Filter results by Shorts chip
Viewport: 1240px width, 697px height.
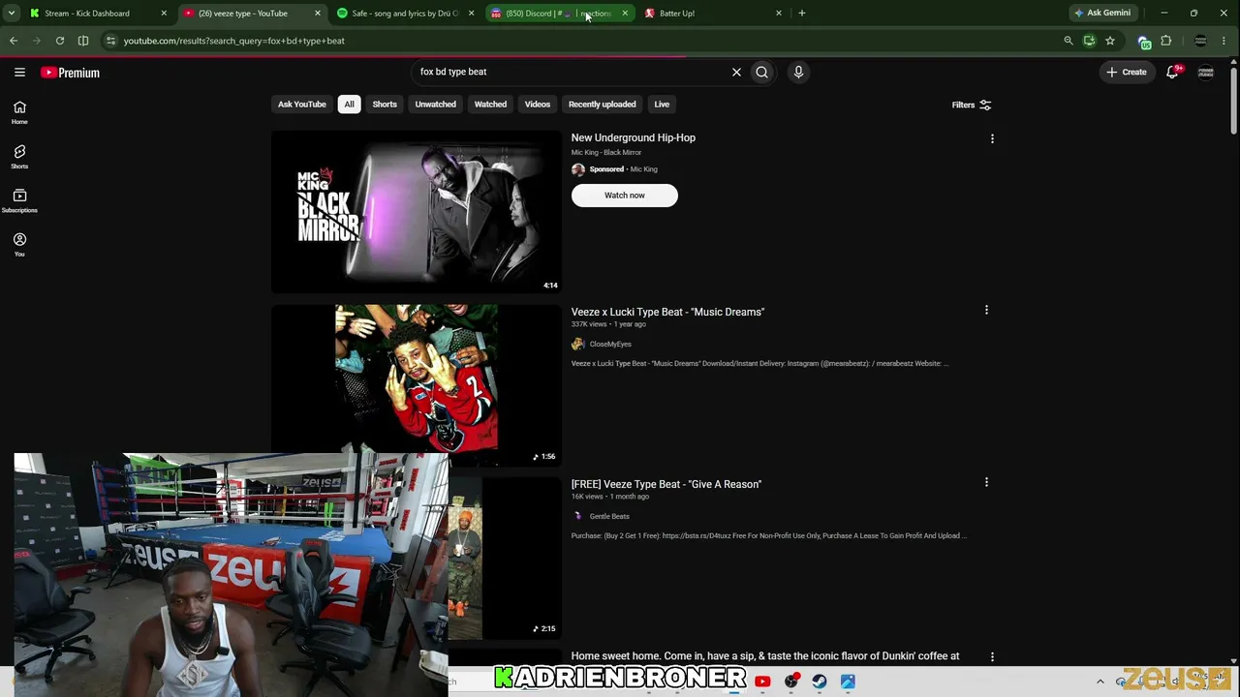[x=385, y=105]
